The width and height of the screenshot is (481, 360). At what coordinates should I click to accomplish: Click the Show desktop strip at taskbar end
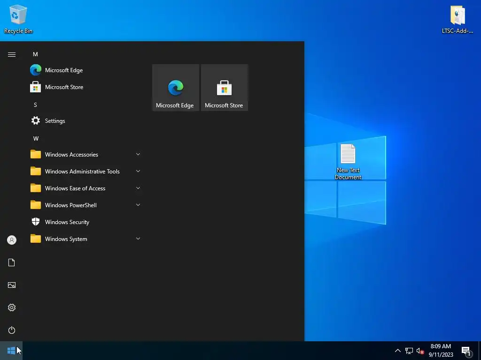point(480,351)
